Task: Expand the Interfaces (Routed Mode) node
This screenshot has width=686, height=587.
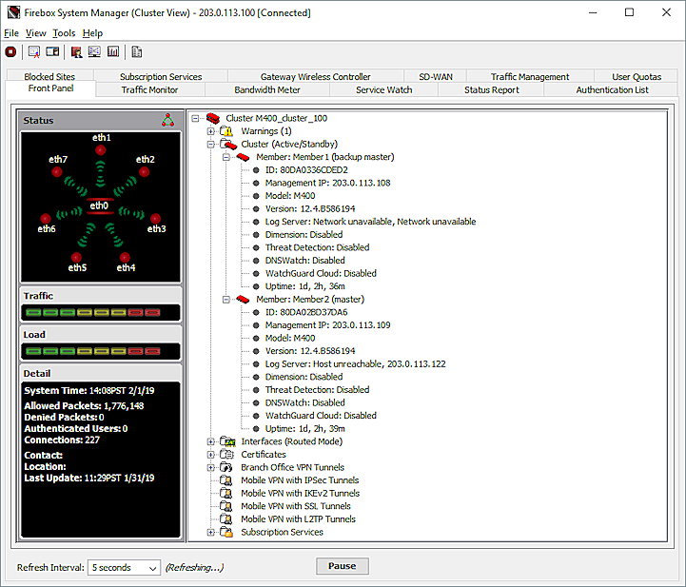Action: [211, 441]
